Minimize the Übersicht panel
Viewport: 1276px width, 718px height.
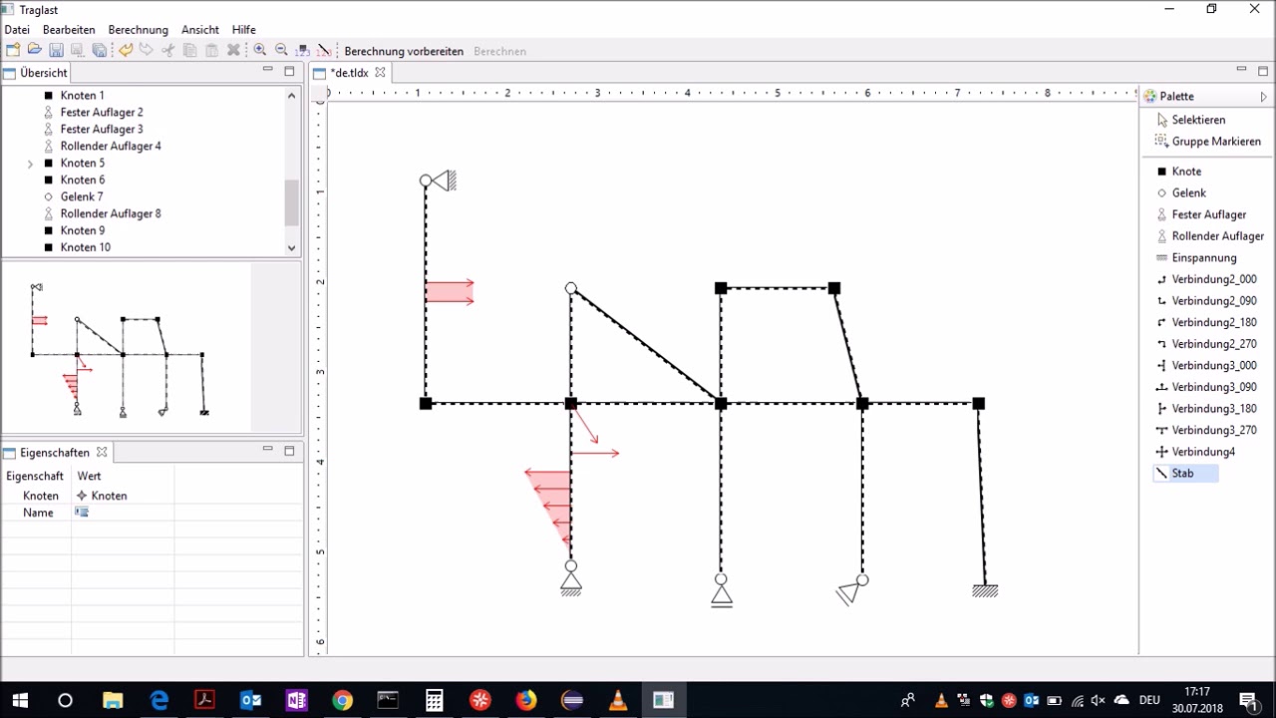point(267,70)
